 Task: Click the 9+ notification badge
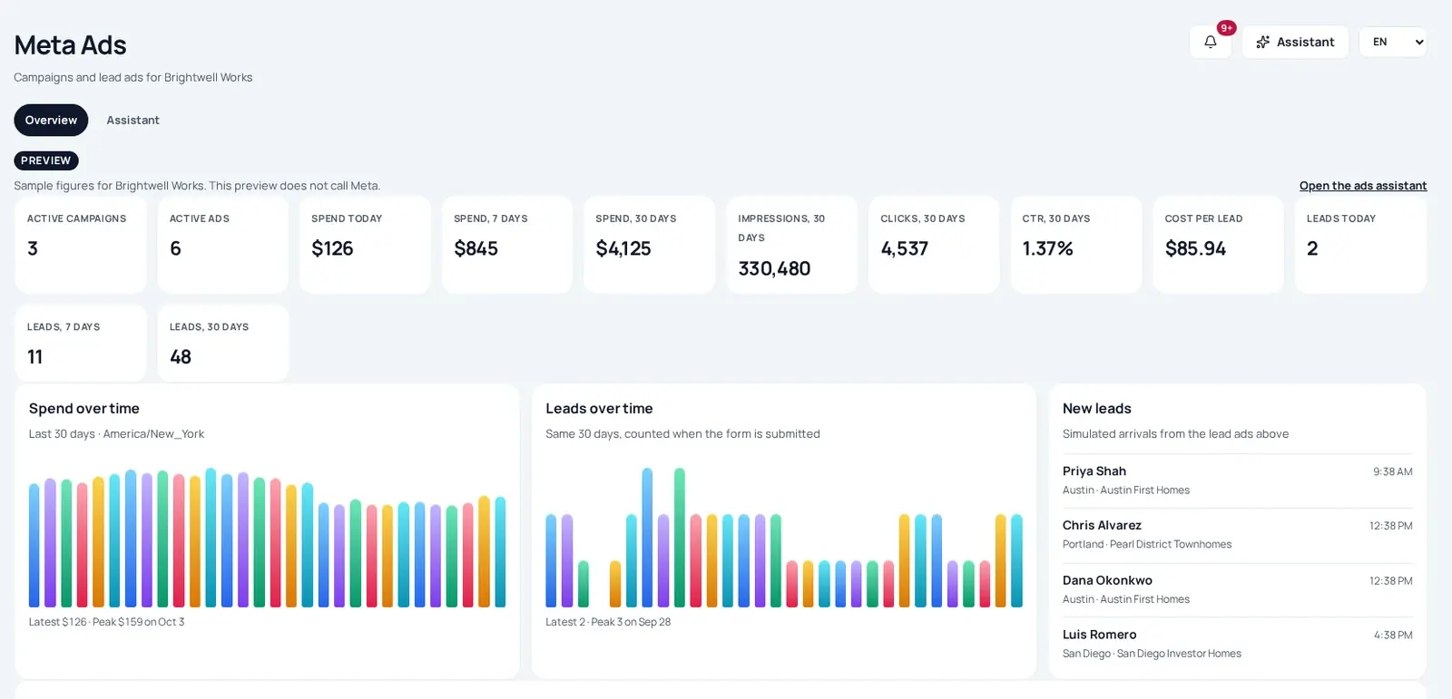pyautogui.click(x=1226, y=28)
